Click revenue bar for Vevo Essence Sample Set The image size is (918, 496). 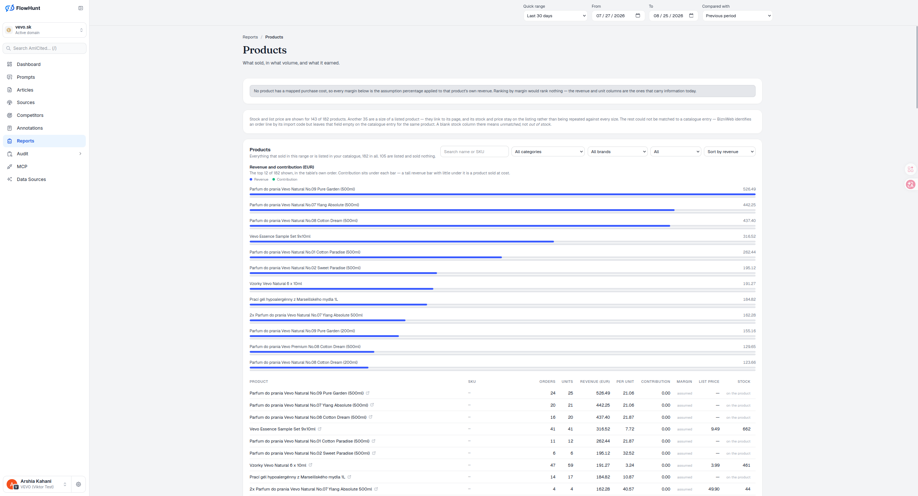tap(402, 241)
